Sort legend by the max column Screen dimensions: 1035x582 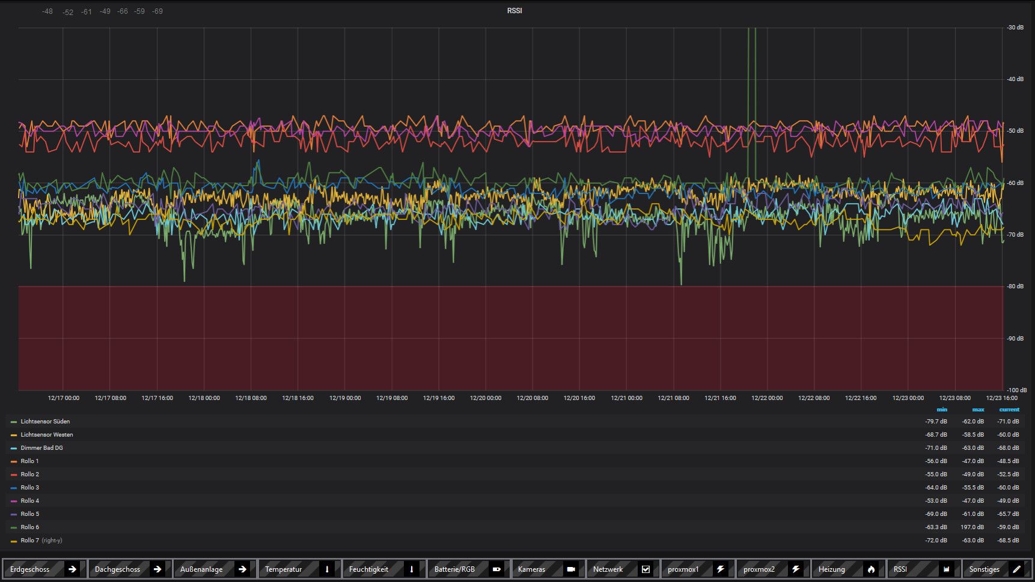point(979,410)
